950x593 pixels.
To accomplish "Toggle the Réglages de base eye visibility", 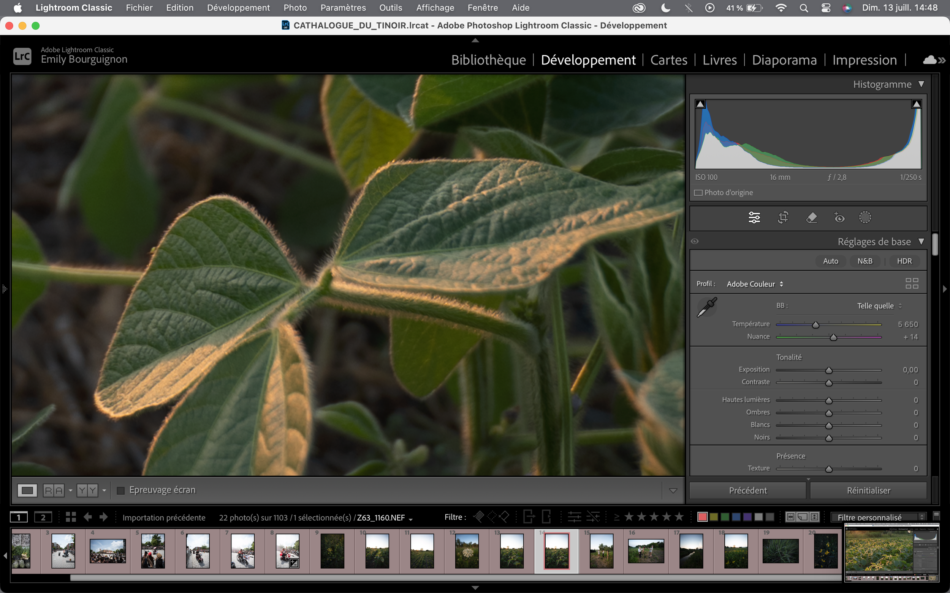I will click(x=695, y=241).
